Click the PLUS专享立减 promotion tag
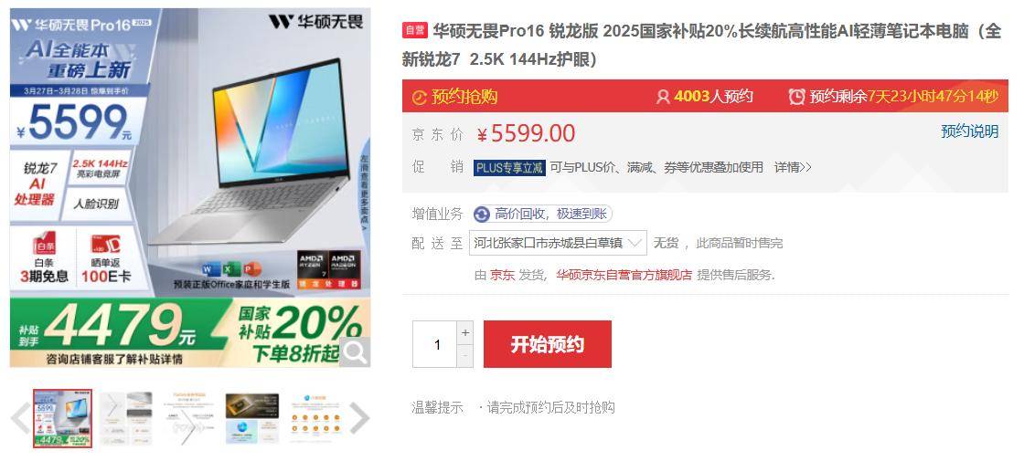 (x=509, y=168)
